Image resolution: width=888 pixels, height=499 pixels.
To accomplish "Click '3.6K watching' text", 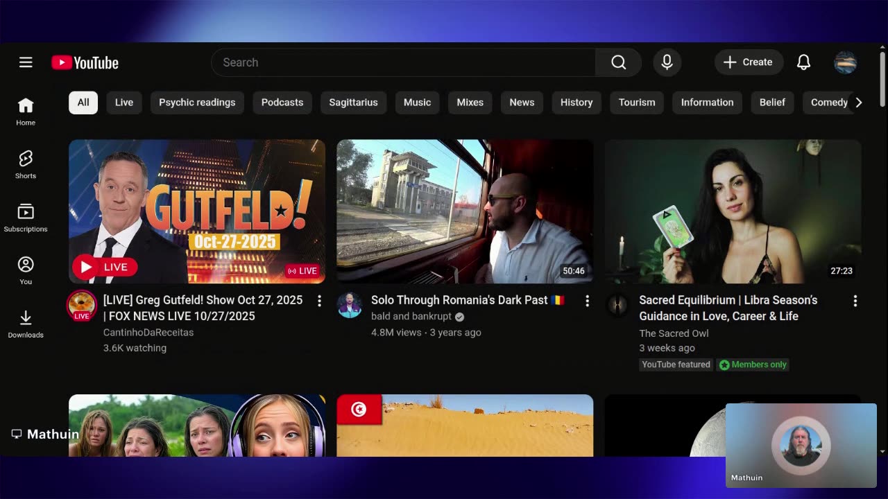I will click(135, 348).
